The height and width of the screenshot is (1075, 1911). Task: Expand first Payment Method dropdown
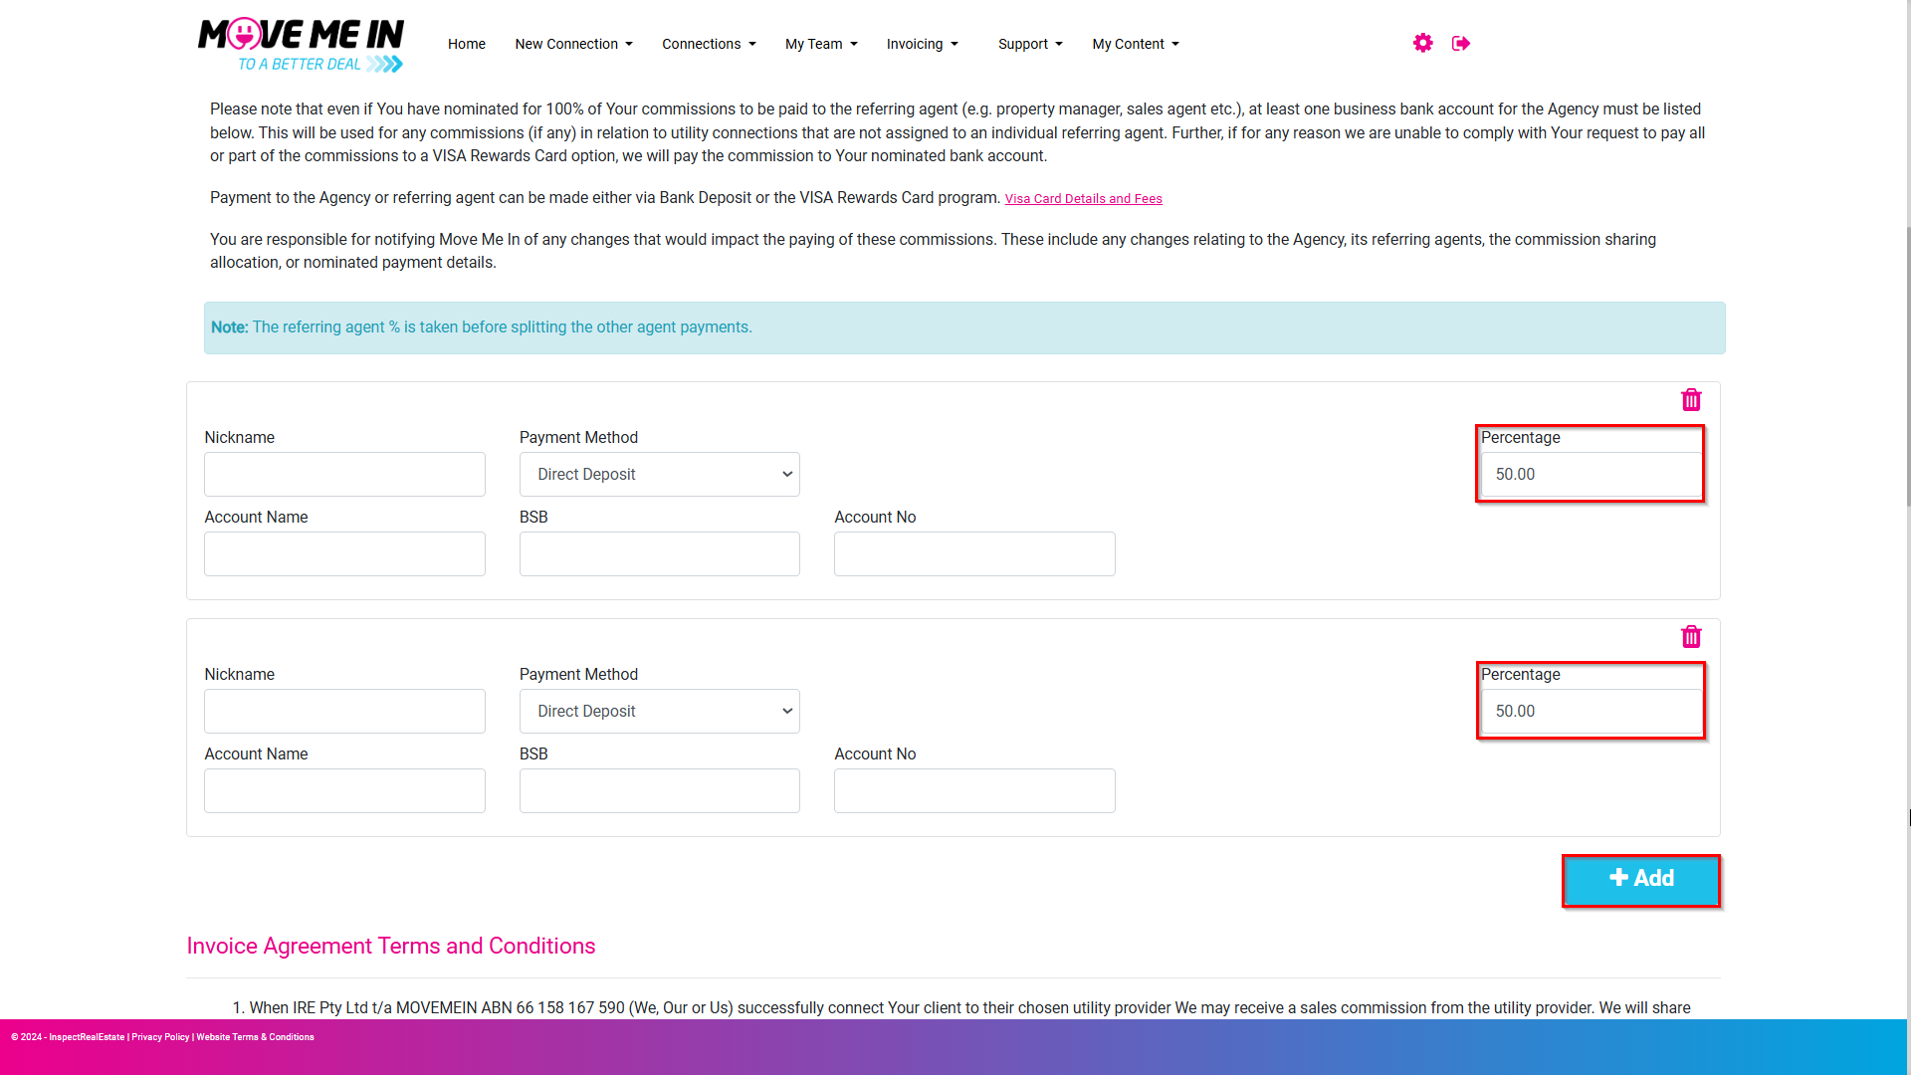tap(659, 475)
